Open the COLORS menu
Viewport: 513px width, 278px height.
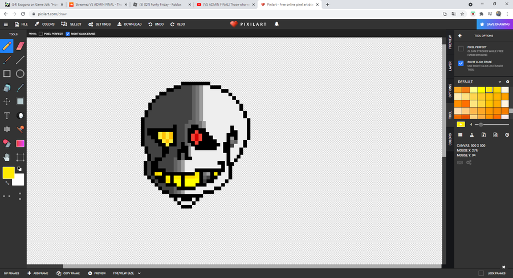(44, 24)
